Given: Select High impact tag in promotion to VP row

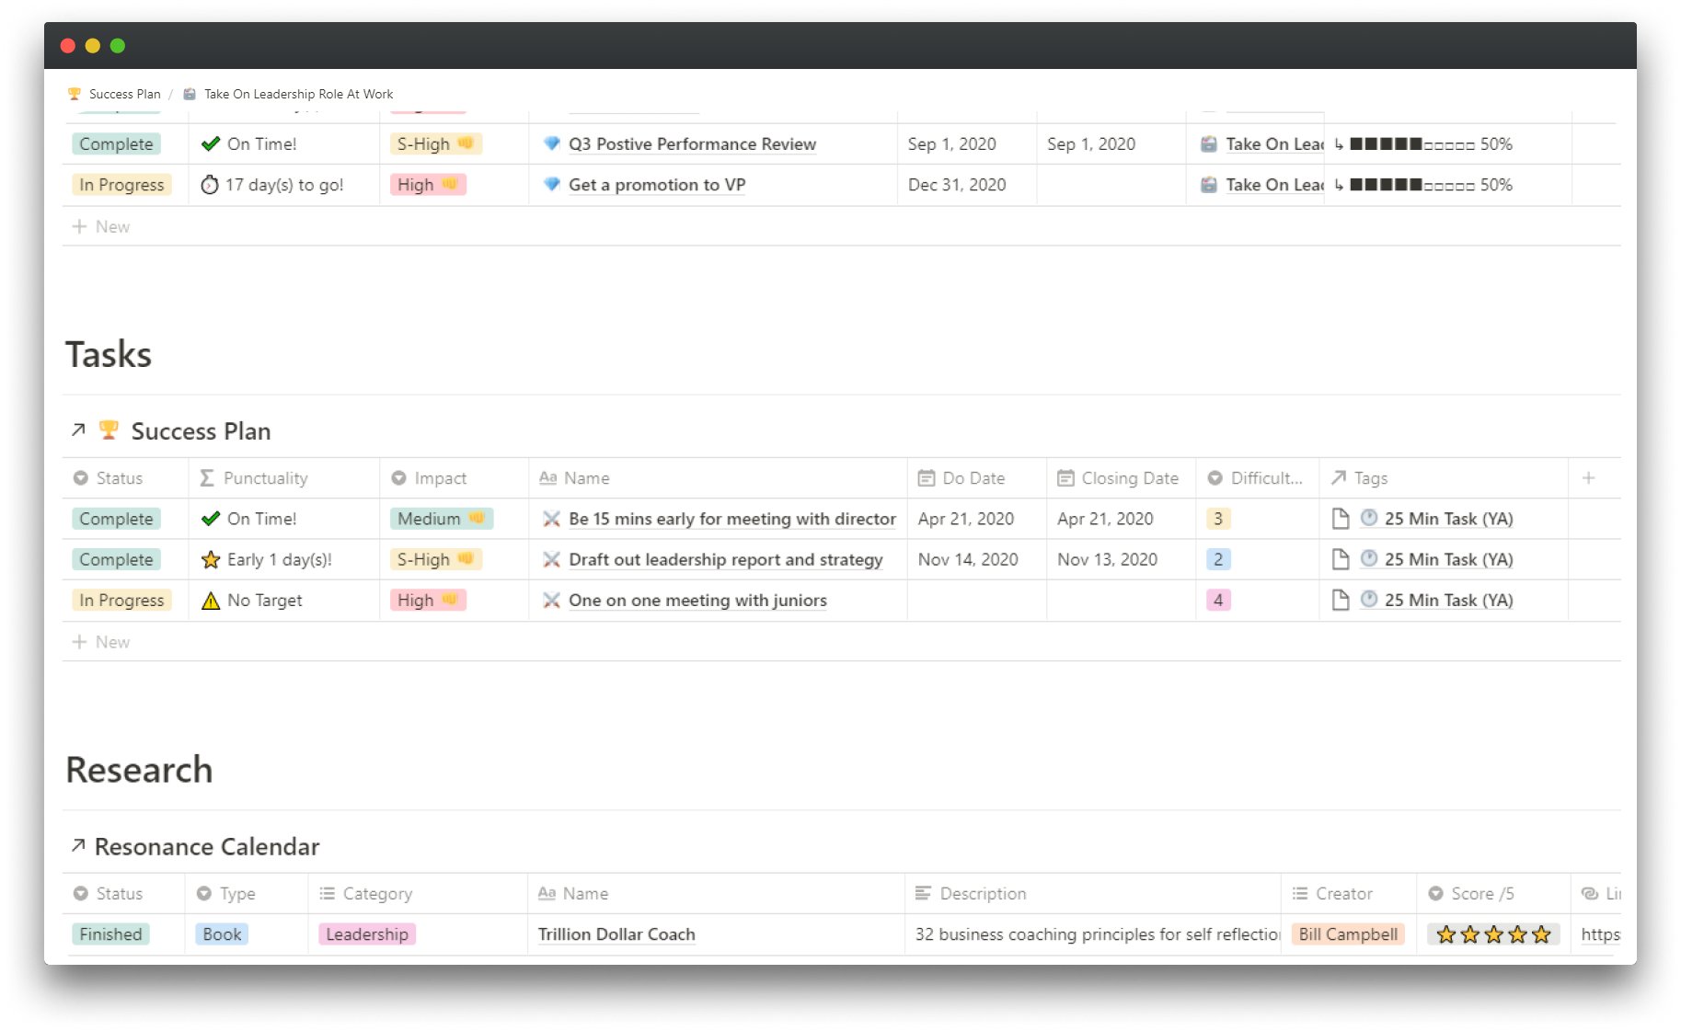Looking at the screenshot, I should click(x=428, y=184).
